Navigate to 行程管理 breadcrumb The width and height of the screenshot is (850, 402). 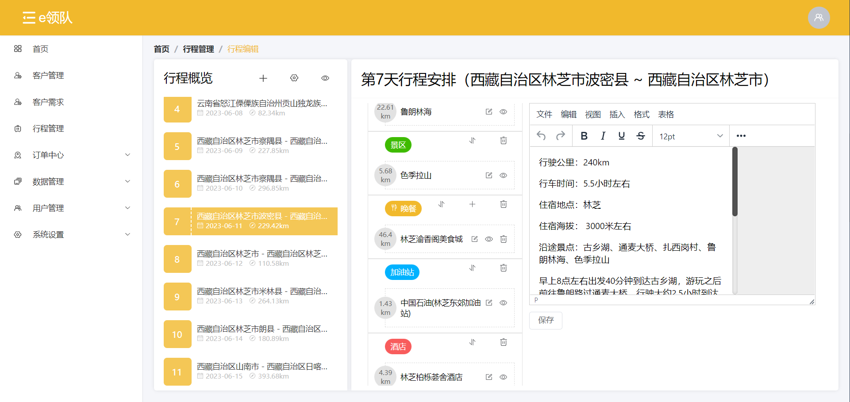click(198, 49)
